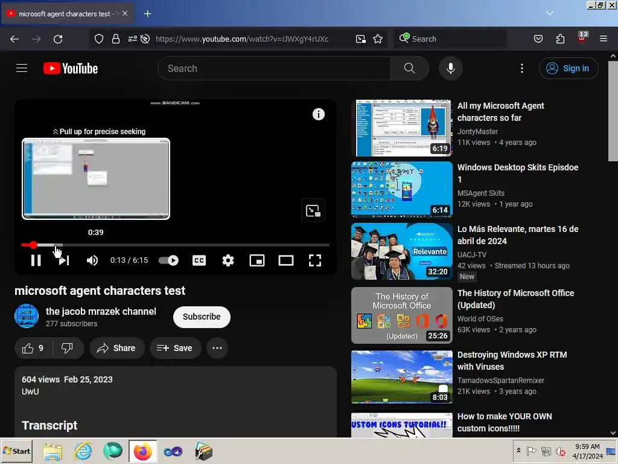
Task: Show hidden system tray icons
Action: coord(518,451)
